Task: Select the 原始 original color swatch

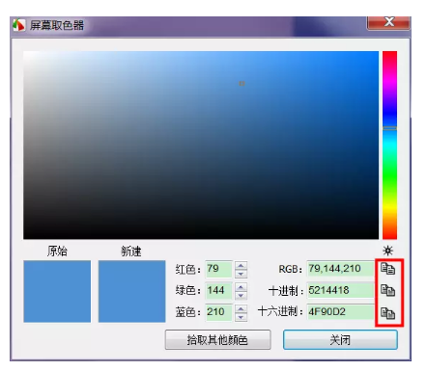Action: pos(57,291)
